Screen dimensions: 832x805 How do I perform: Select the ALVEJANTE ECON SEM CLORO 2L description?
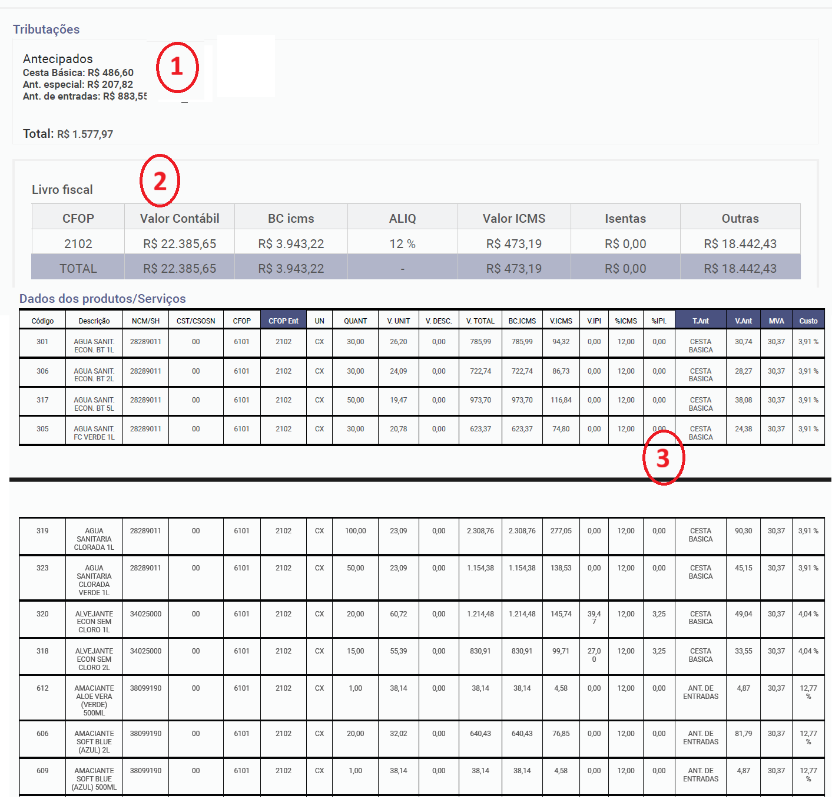(94, 659)
